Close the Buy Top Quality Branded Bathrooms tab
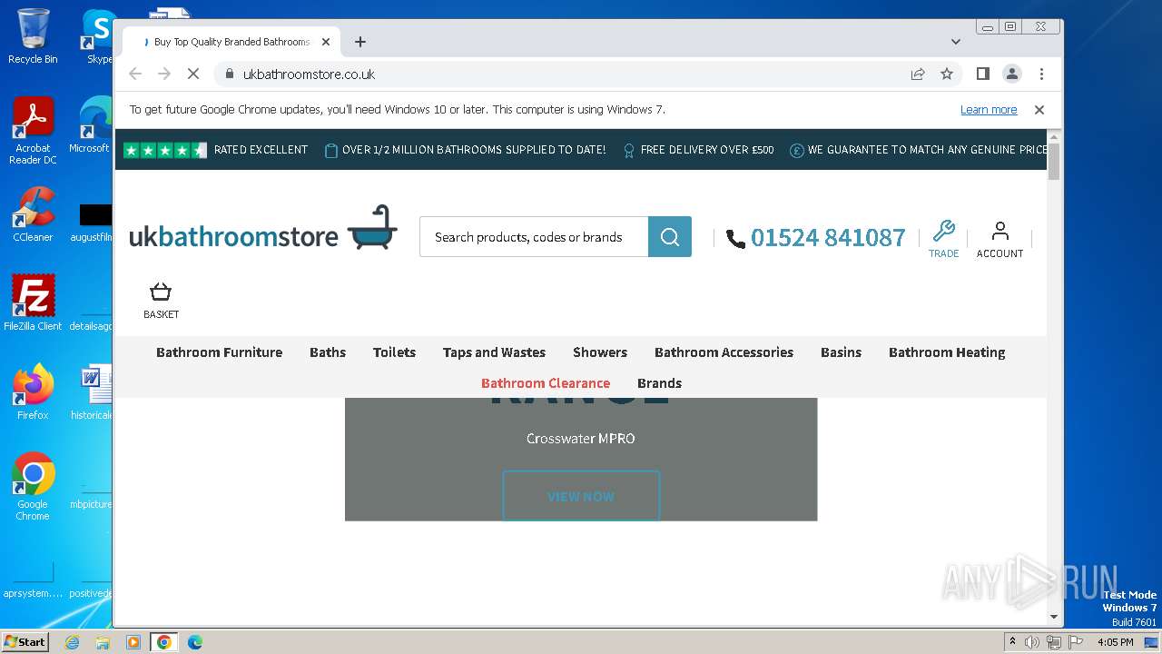The image size is (1162, 654). 326,42
